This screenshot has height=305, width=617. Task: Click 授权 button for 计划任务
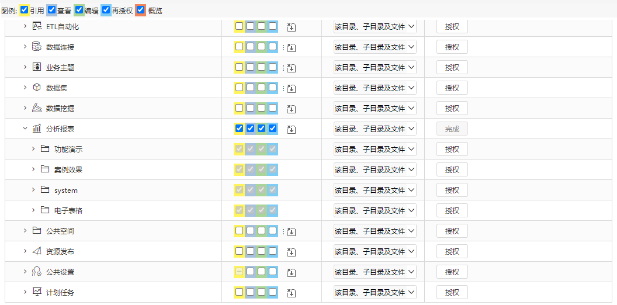tap(452, 292)
